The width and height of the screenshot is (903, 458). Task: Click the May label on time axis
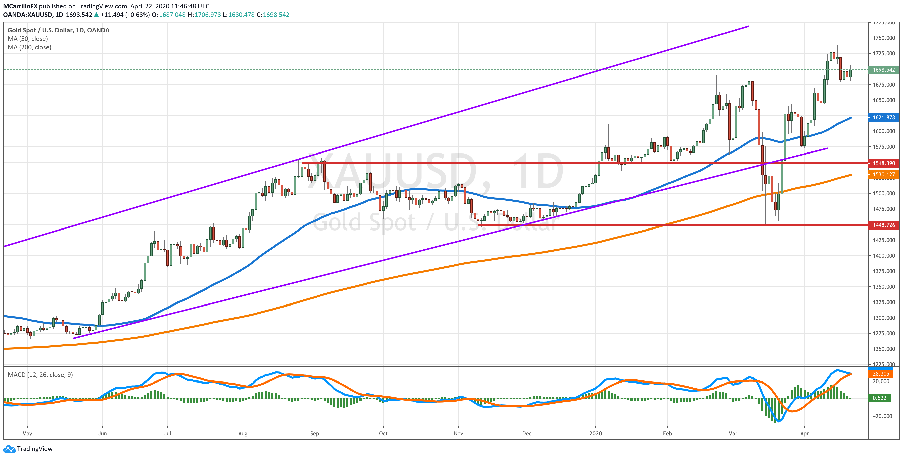tap(27, 433)
